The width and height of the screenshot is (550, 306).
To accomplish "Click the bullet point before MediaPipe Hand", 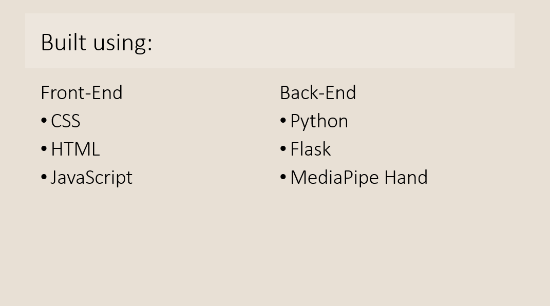I will click(x=283, y=177).
